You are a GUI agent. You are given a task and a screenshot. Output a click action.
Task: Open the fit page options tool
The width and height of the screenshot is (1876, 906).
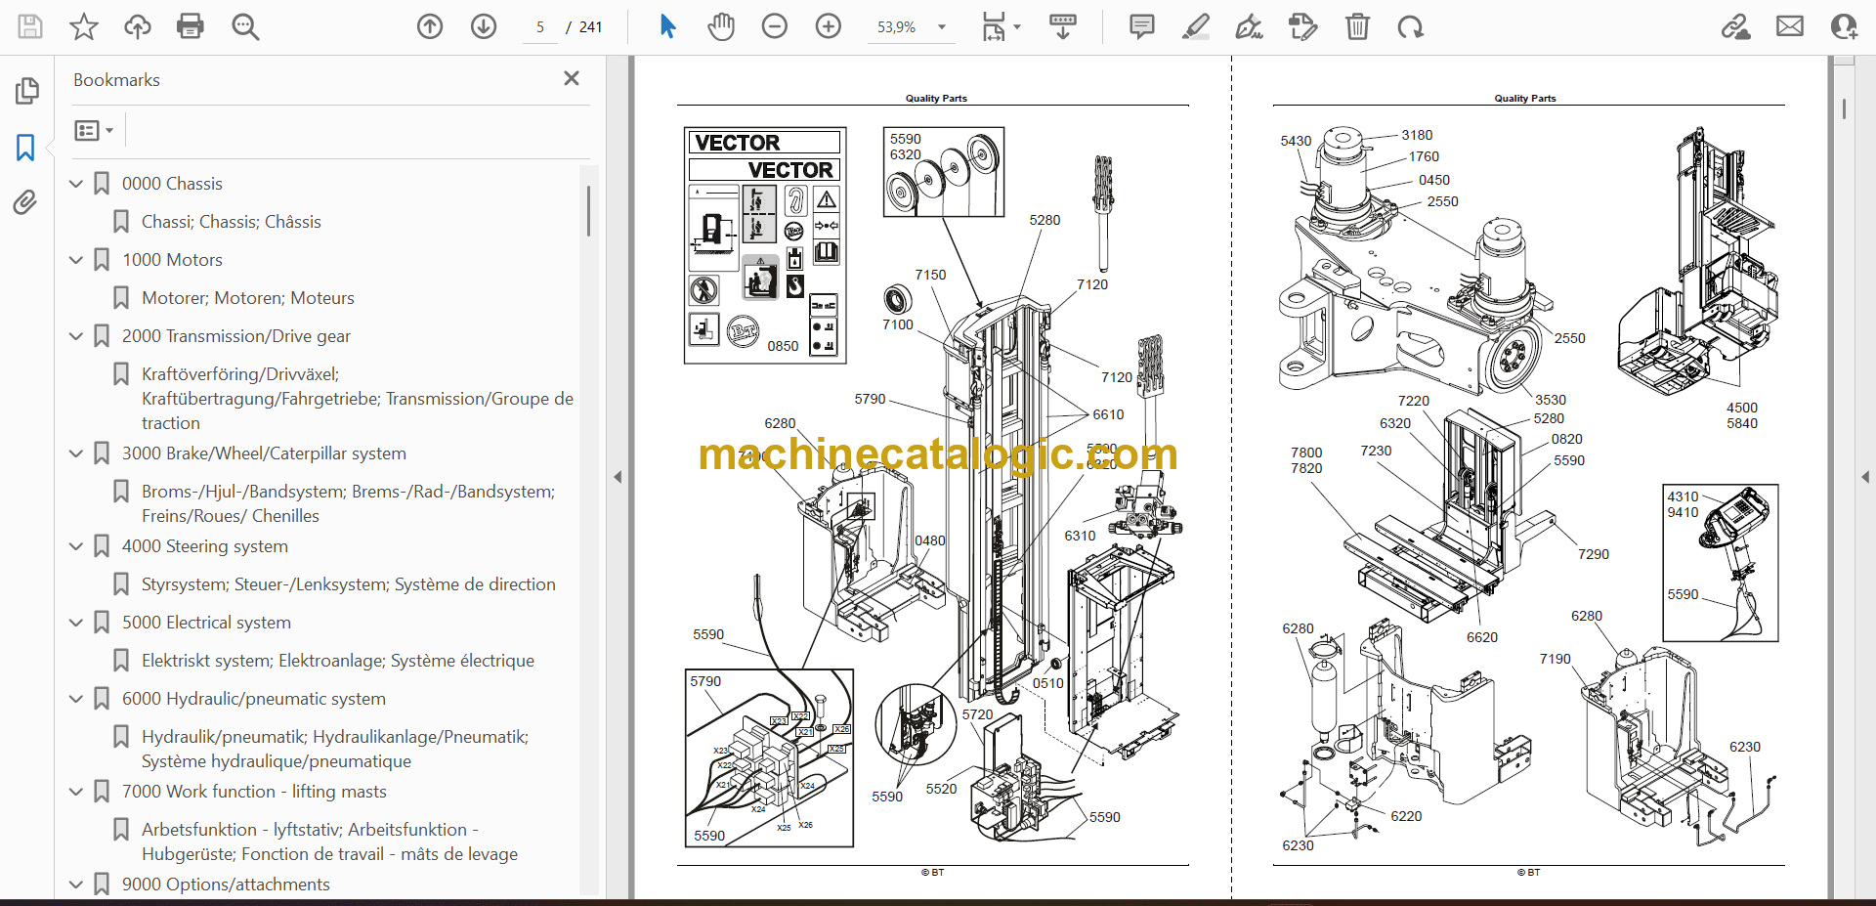pyautogui.click(x=1001, y=26)
